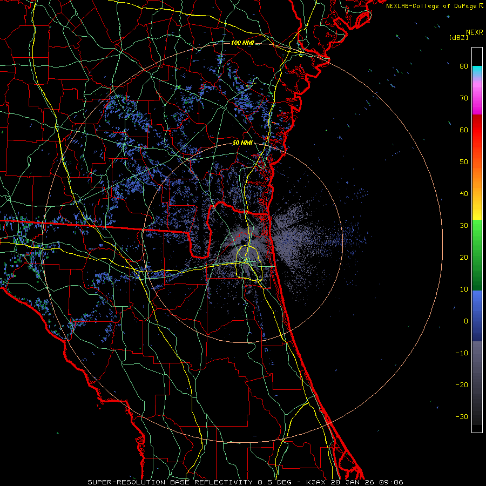486x486 pixels.
Task: Click the 50 value on the dBZ scale
Action: coord(464,162)
